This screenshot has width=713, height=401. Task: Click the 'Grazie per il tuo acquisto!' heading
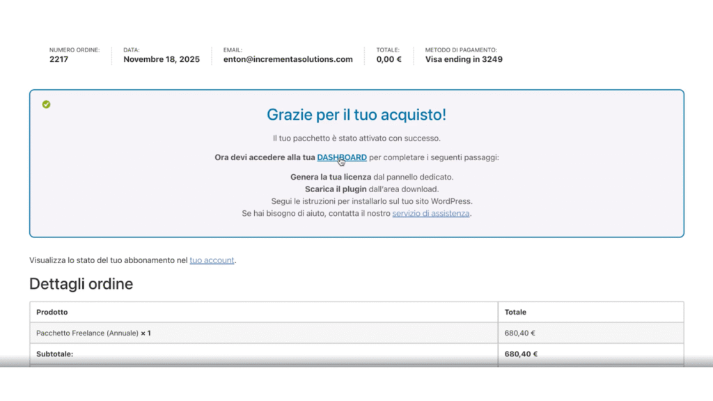356,115
